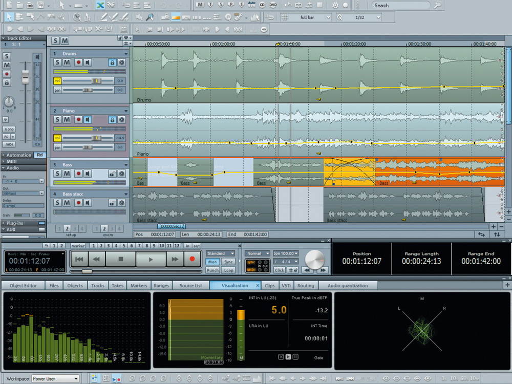Screen dimensions: 512x384
Task: Click the search magnifier icon in toolbar
Action: point(437,6)
